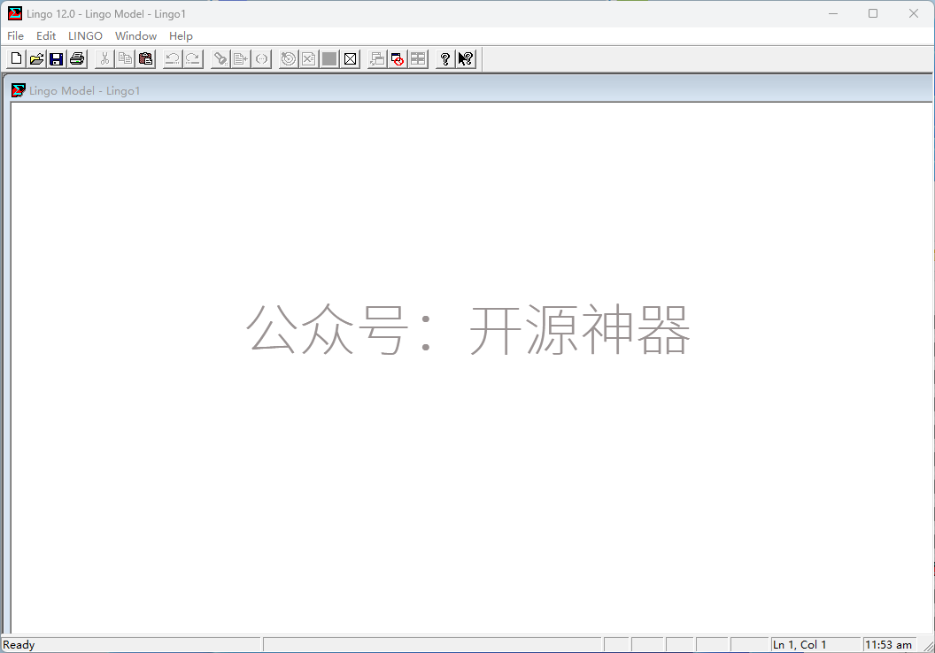Open the Solution report icon
The width and height of the screenshot is (935, 653).
(x=309, y=59)
